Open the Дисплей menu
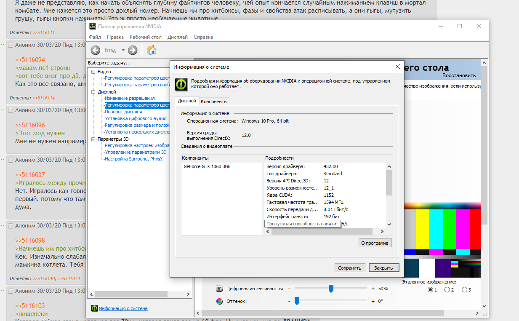The height and width of the screenshot is (321, 519). [178, 37]
